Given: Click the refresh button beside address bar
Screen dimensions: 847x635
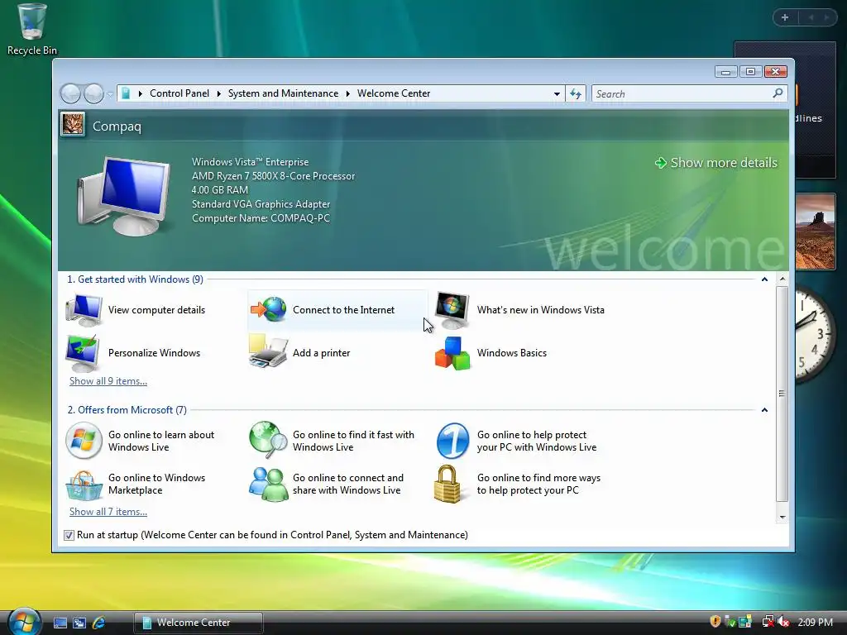Looking at the screenshot, I should [x=576, y=94].
